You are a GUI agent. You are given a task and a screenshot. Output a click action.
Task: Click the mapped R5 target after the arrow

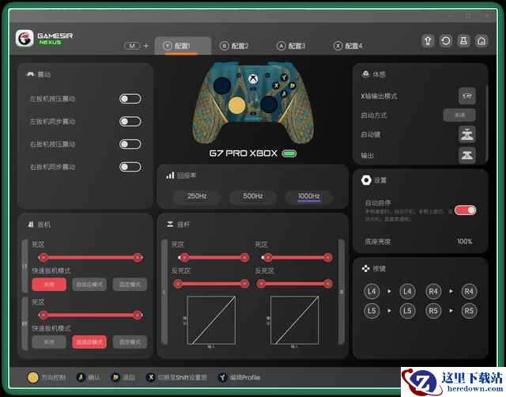pos(469,311)
